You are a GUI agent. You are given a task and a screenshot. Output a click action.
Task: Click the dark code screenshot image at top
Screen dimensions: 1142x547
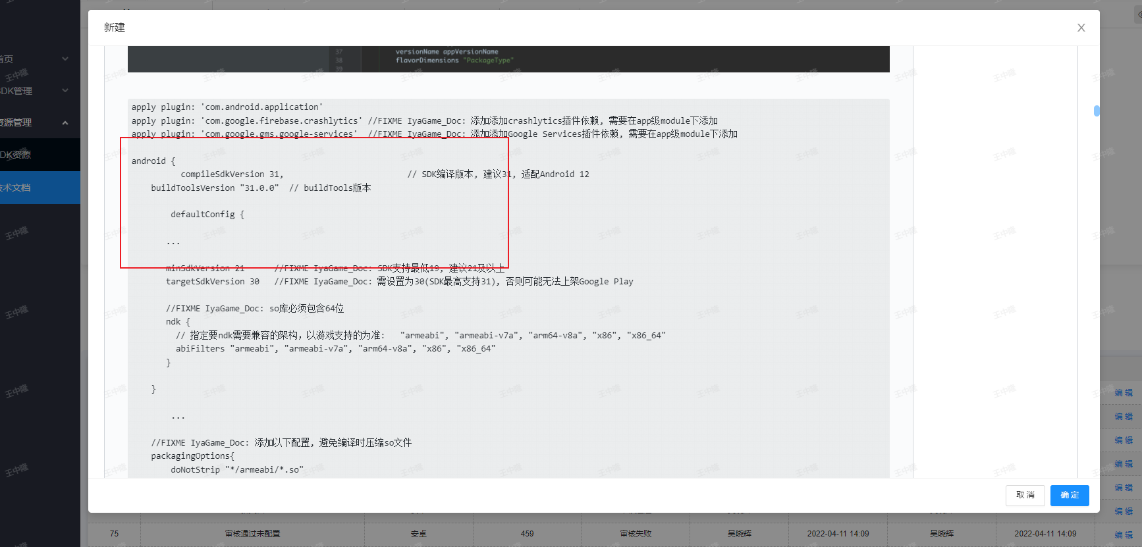point(508,59)
